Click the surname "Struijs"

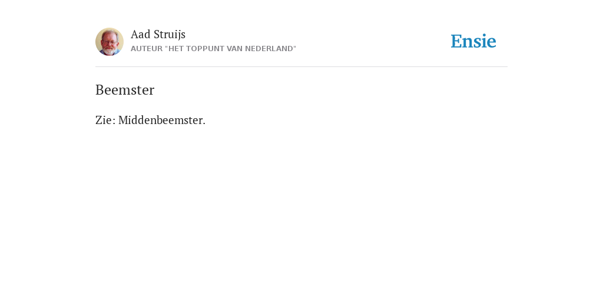pyautogui.click(x=170, y=35)
